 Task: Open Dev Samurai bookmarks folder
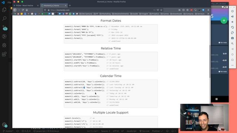86,14
